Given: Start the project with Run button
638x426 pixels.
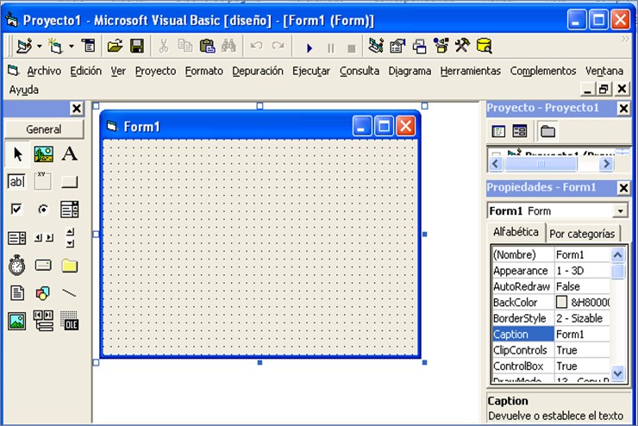Looking at the screenshot, I should tap(310, 48).
